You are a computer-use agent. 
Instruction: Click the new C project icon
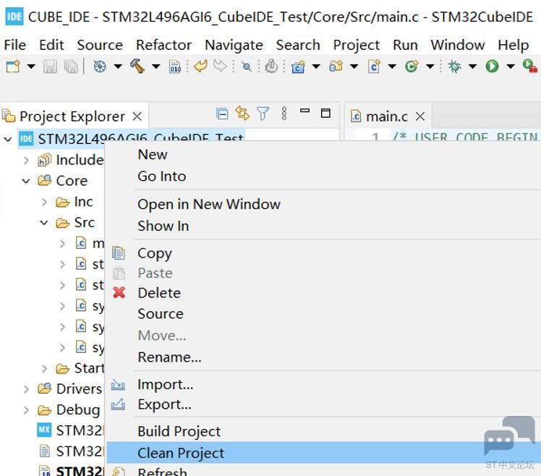pos(298,67)
